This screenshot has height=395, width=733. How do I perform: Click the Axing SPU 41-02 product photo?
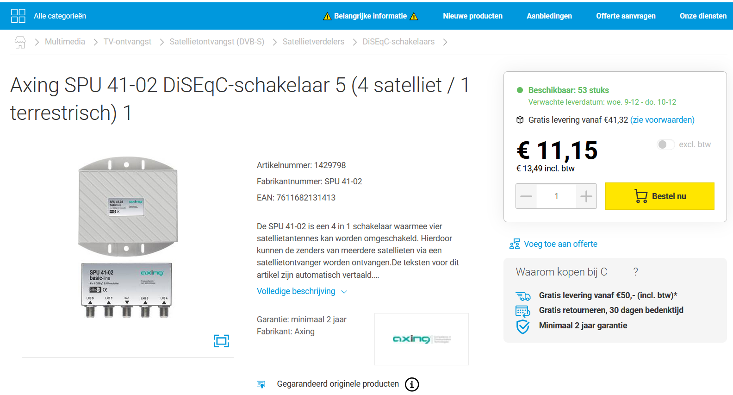(x=127, y=236)
